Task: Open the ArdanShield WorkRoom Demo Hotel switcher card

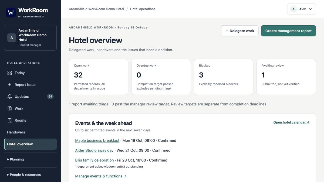Action: [30, 38]
